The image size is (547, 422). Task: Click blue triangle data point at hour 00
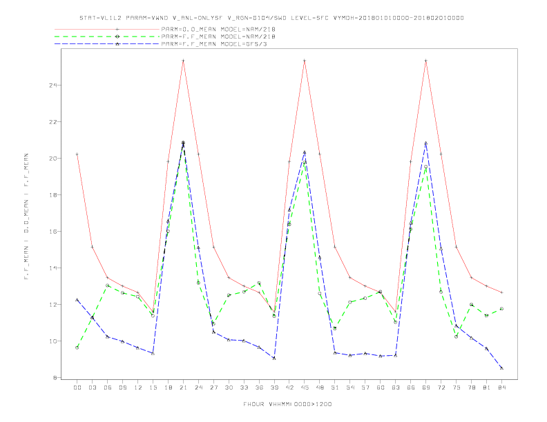(77, 299)
